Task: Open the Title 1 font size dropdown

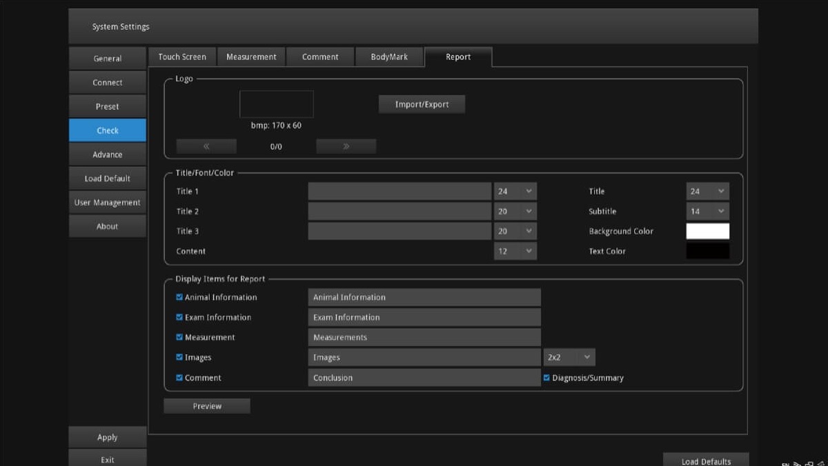Action: click(515, 192)
